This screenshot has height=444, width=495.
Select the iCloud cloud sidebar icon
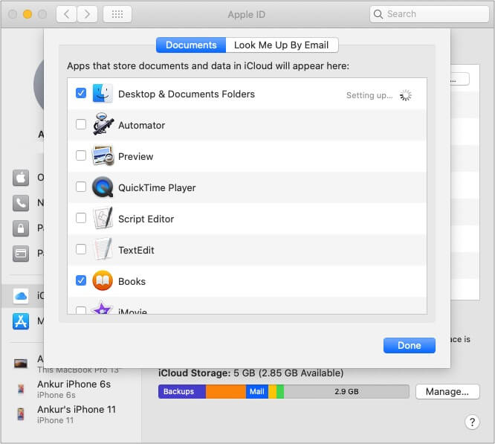pos(21,296)
